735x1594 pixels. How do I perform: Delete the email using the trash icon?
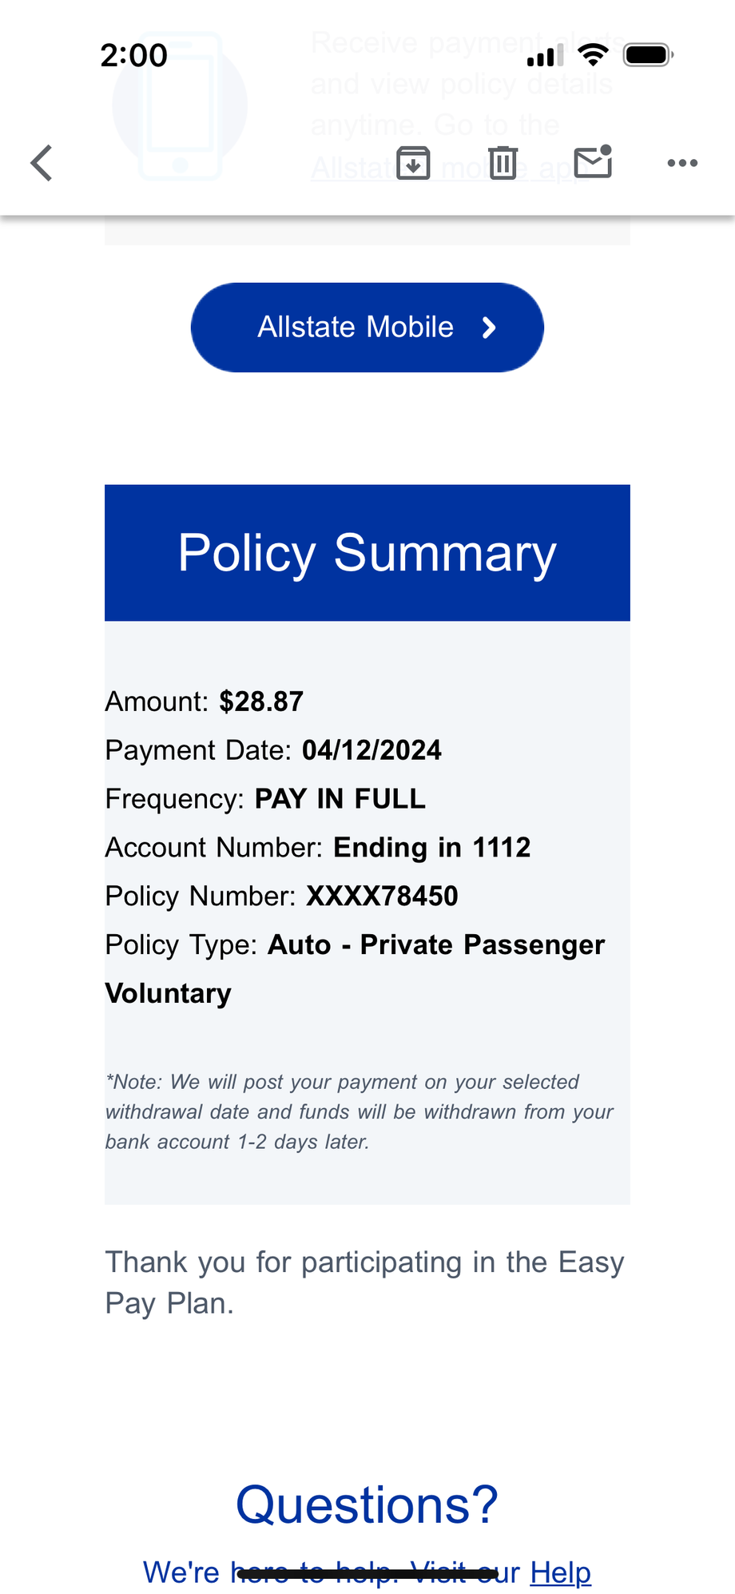pyautogui.click(x=503, y=163)
